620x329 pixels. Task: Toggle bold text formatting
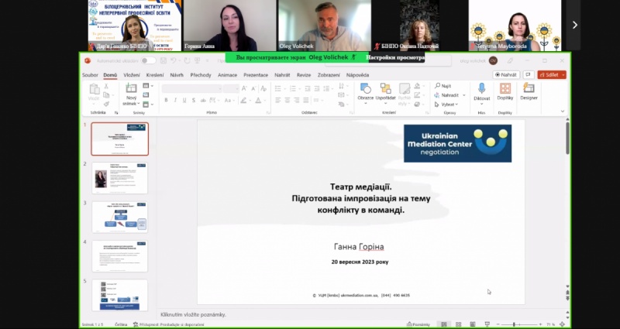click(167, 100)
